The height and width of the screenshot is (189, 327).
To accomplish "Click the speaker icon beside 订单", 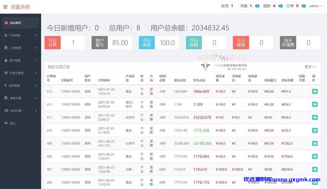I will point(303,6).
